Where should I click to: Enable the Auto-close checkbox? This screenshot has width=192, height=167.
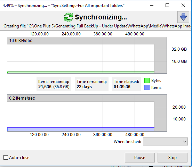pyautogui.click(x=6, y=158)
